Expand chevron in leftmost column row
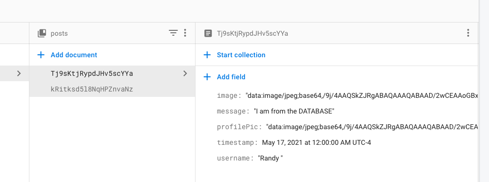Screen dimensions: 489x182 click(19, 73)
